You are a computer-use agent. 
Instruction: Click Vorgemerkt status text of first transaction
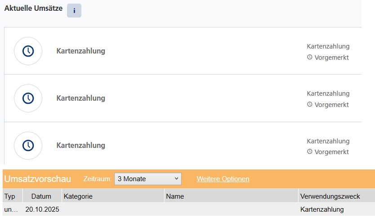(331, 58)
